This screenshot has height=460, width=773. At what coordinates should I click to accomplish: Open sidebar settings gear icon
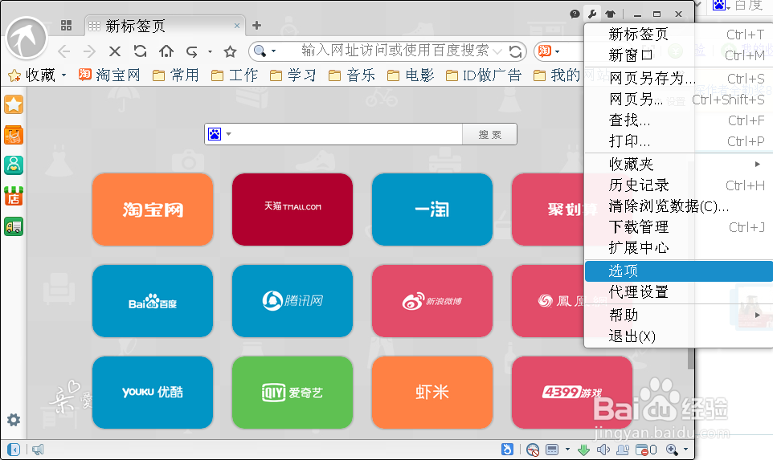14,420
